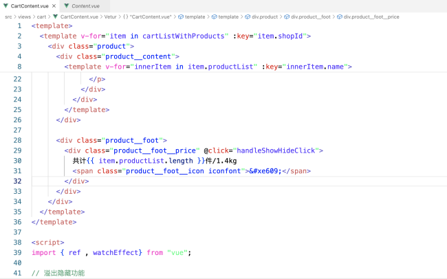The width and height of the screenshot is (447, 279).
Task: Open the second template breadcrumb
Action: [x=228, y=16]
